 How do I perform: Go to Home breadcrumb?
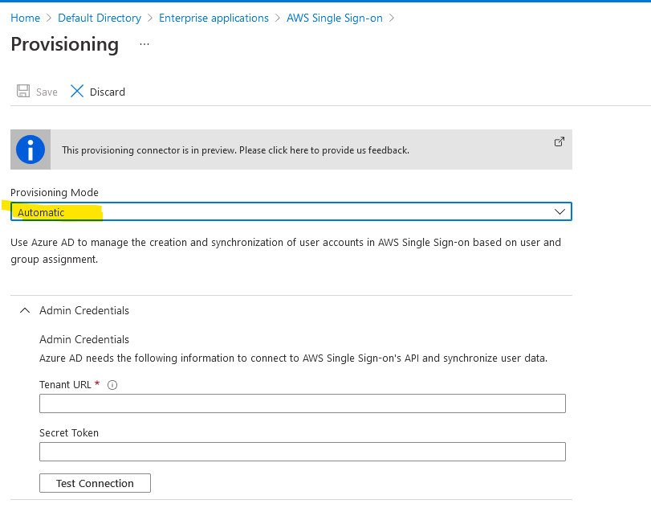[x=26, y=18]
